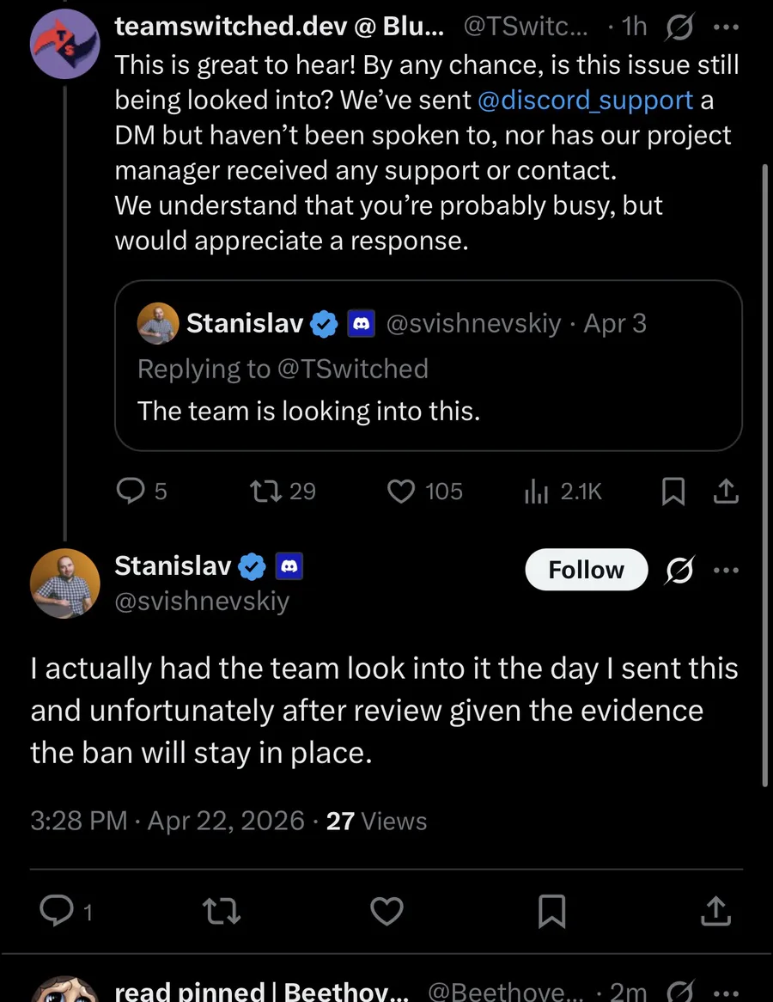
Task: Bookmark the teamswitched.dev post
Action: tap(674, 491)
